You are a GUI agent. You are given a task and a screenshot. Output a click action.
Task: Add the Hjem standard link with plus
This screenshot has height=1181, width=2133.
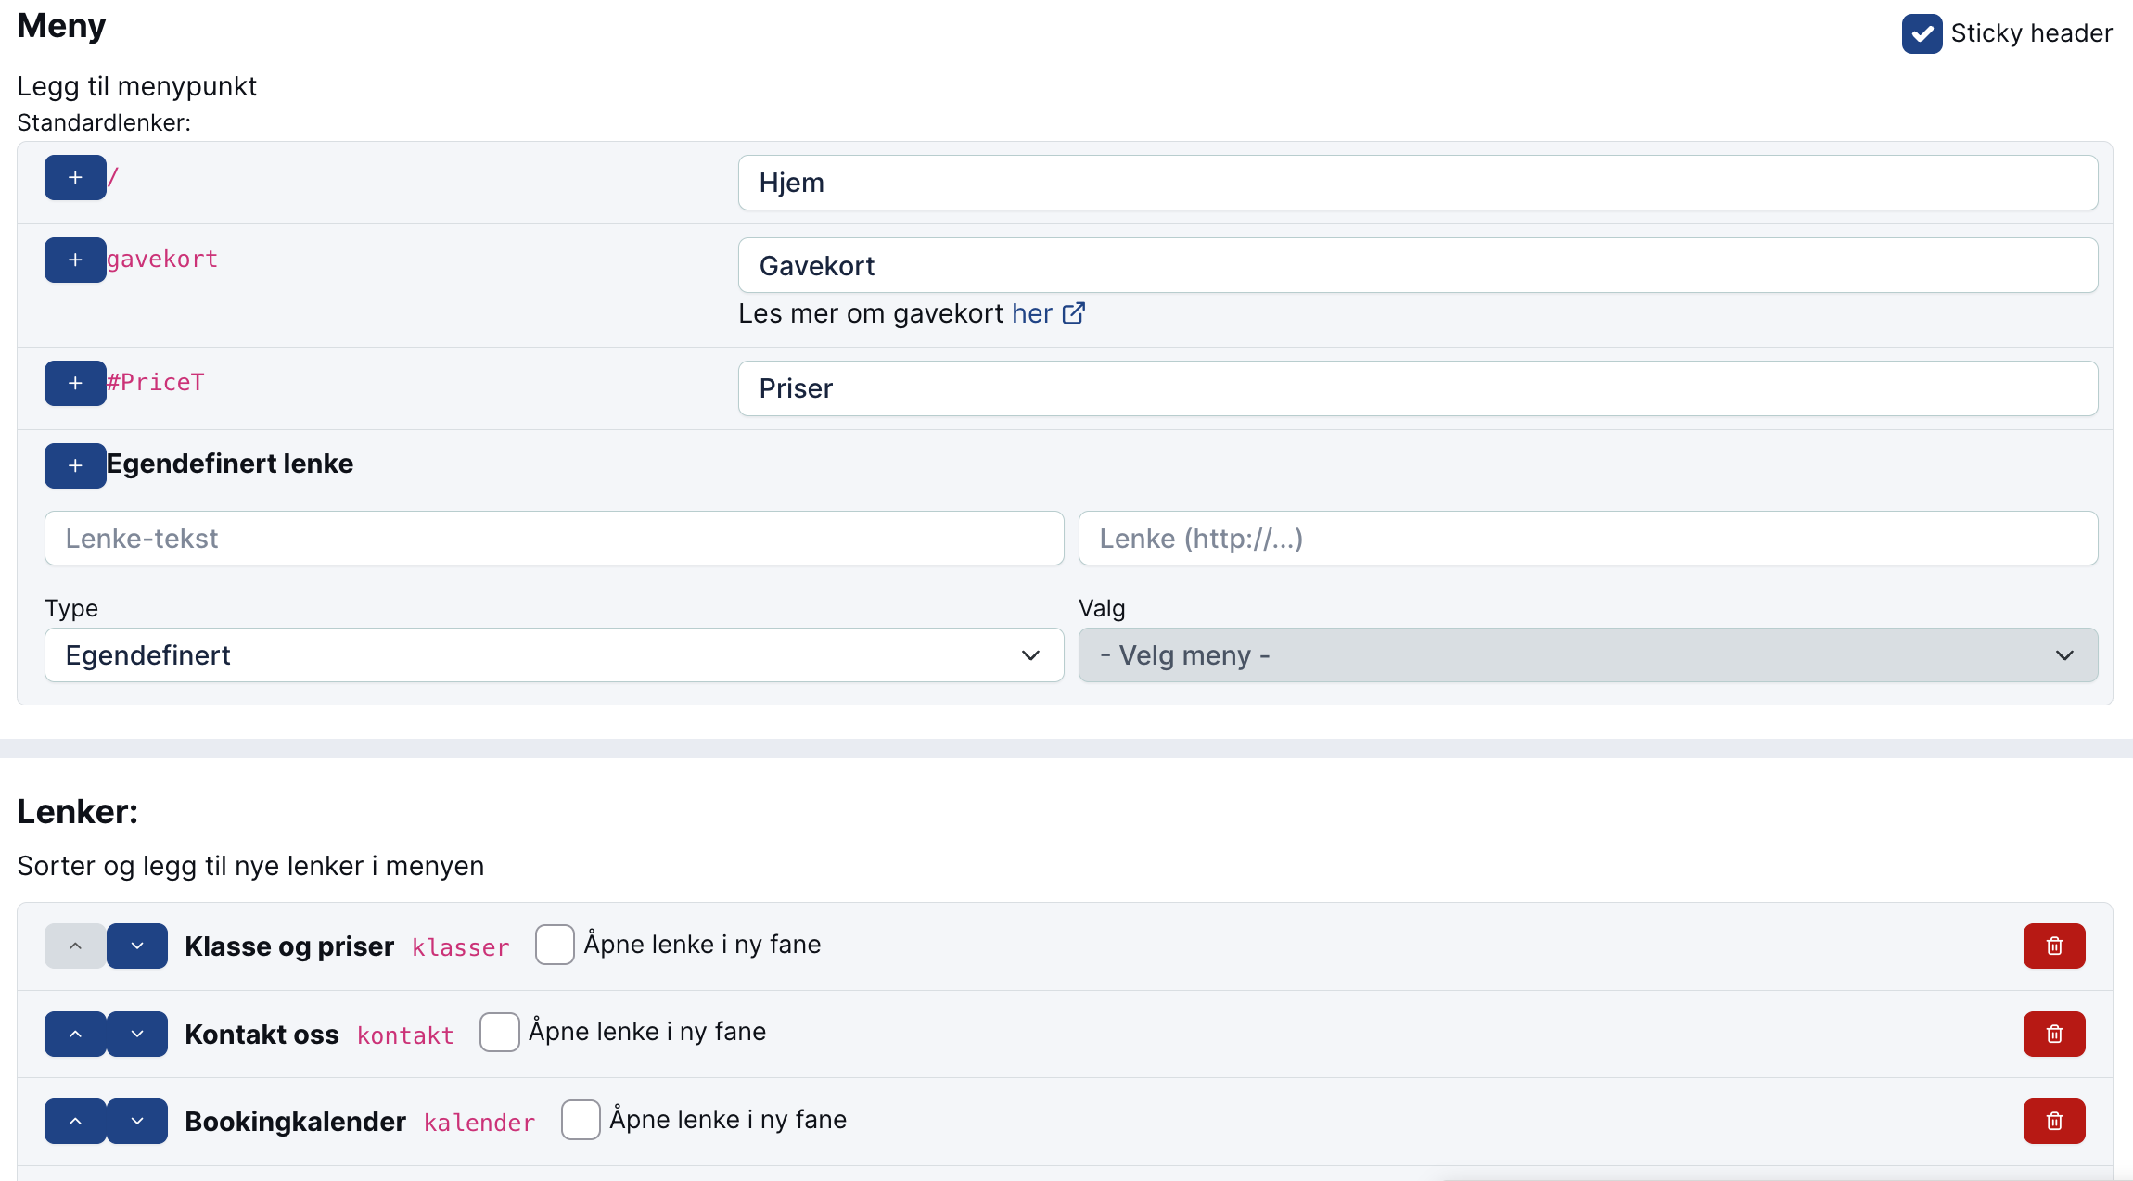[75, 177]
